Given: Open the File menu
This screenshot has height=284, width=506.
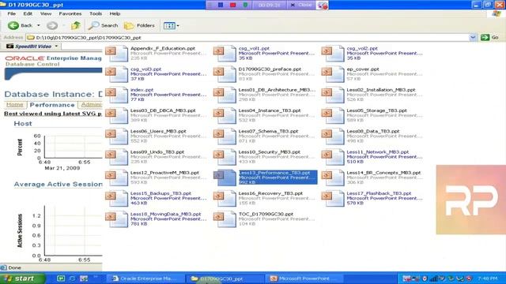Looking at the screenshot, I should tap(12, 14).
